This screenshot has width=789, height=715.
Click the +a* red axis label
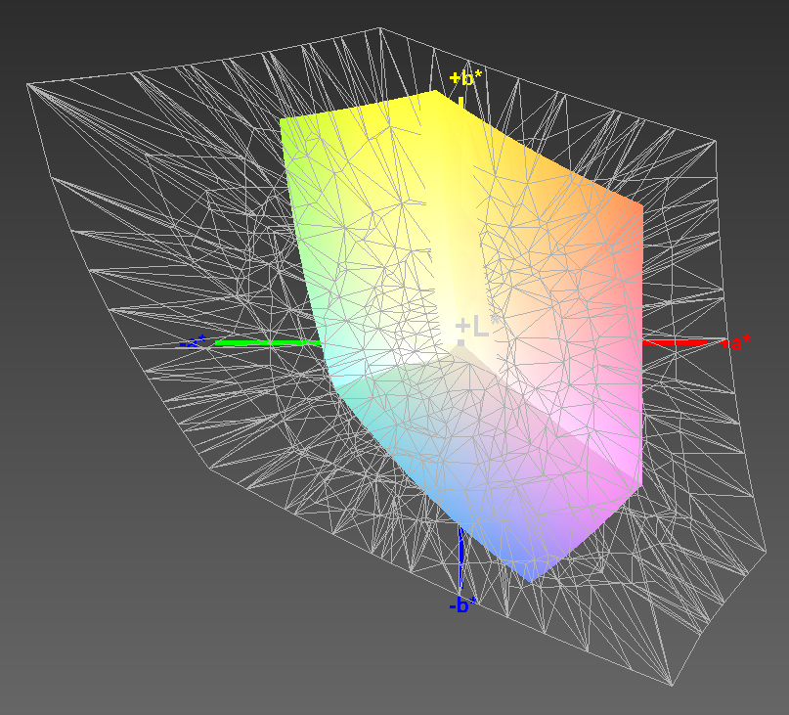click(x=734, y=343)
